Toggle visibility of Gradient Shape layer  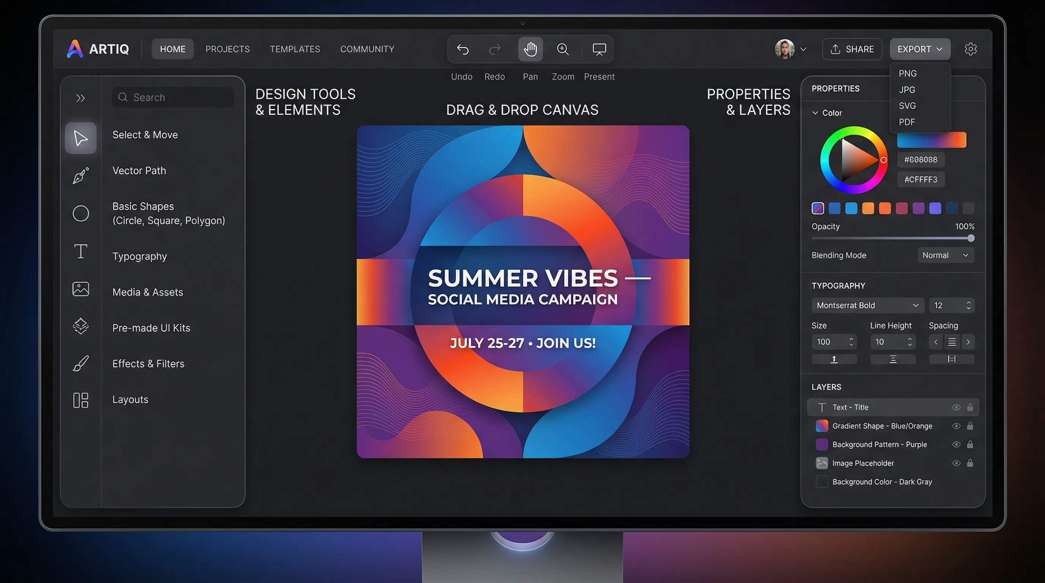956,426
